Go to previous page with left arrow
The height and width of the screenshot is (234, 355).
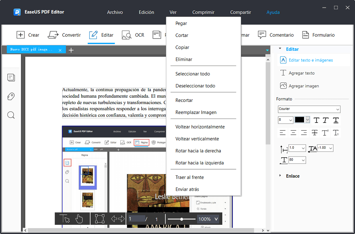[x=114, y=219]
